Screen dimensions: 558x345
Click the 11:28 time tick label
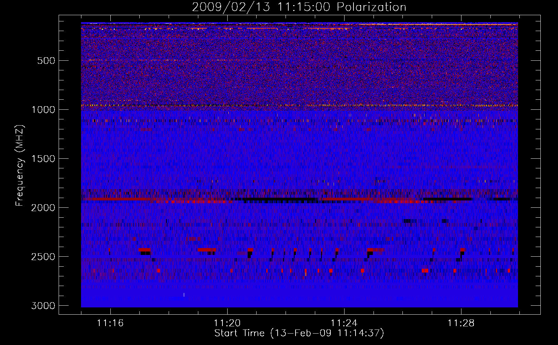tap(461, 323)
